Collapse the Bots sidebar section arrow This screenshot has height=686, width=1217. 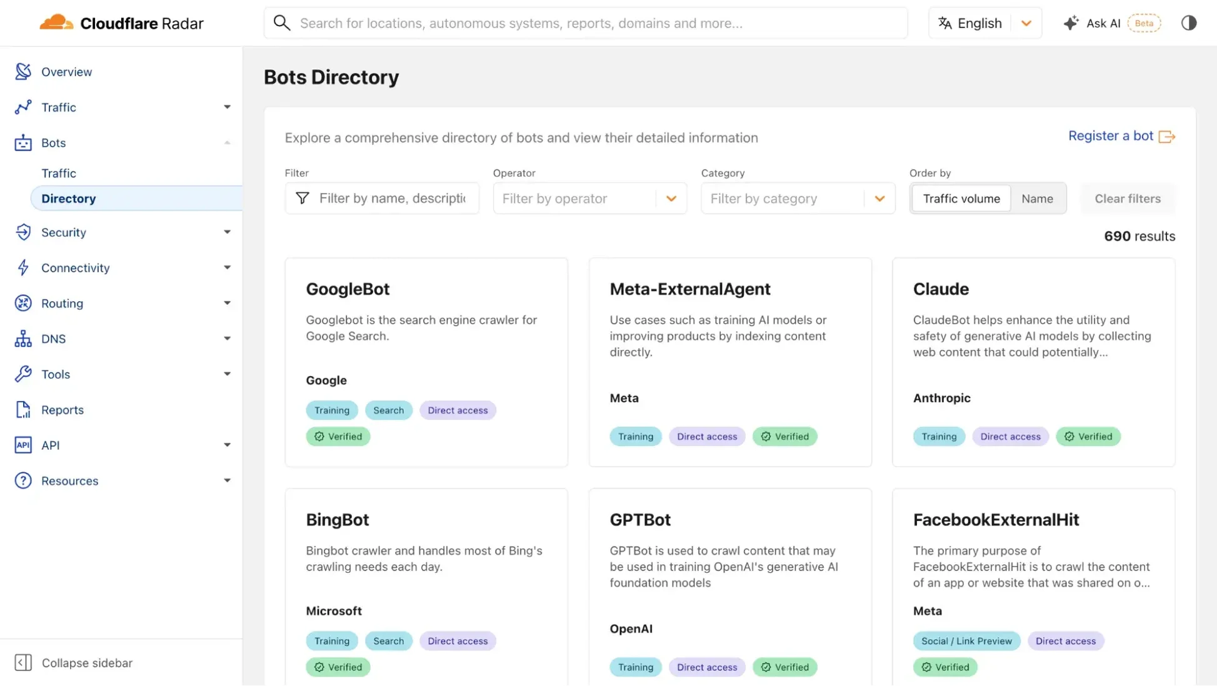point(227,143)
